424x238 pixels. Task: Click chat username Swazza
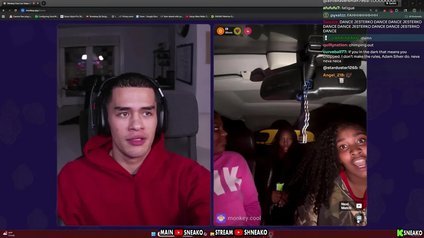pyautogui.click(x=331, y=22)
